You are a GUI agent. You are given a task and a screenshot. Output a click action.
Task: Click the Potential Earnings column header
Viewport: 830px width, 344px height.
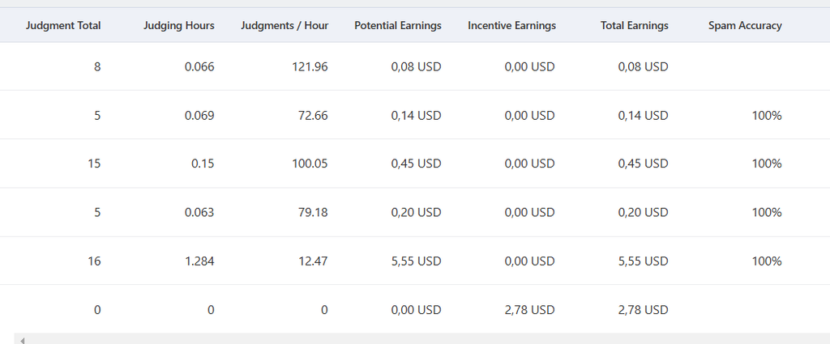(x=397, y=25)
